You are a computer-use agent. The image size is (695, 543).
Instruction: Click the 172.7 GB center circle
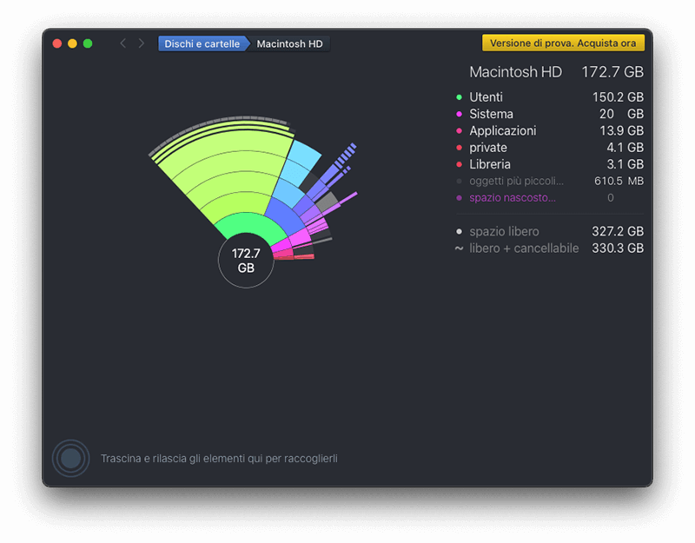pos(246,260)
